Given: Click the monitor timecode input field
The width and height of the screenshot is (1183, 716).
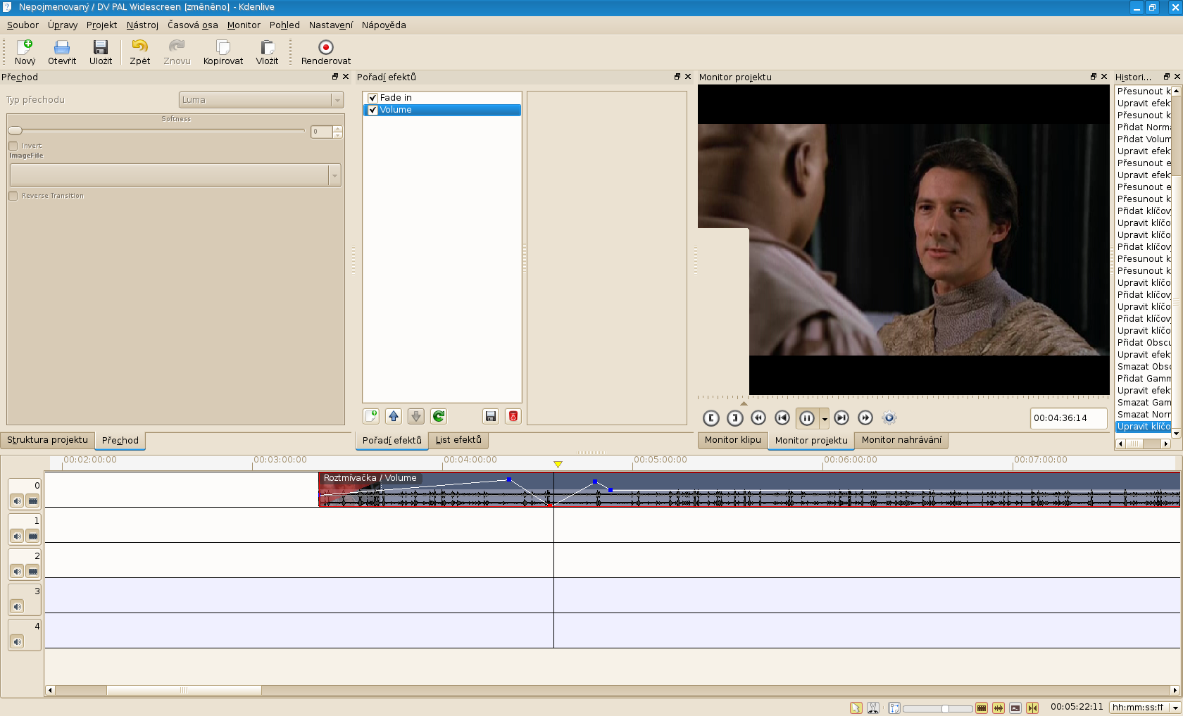Looking at the screenshot, I should (x=1068, y=418).
